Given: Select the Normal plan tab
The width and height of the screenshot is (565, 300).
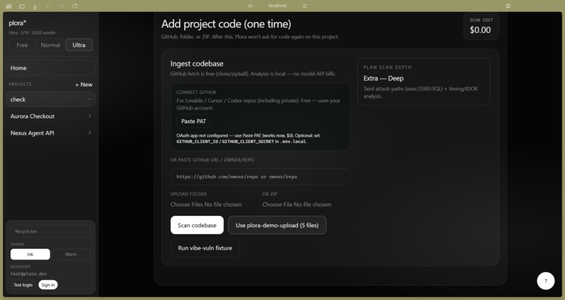Looking at the screenshot, I should 50,45.
